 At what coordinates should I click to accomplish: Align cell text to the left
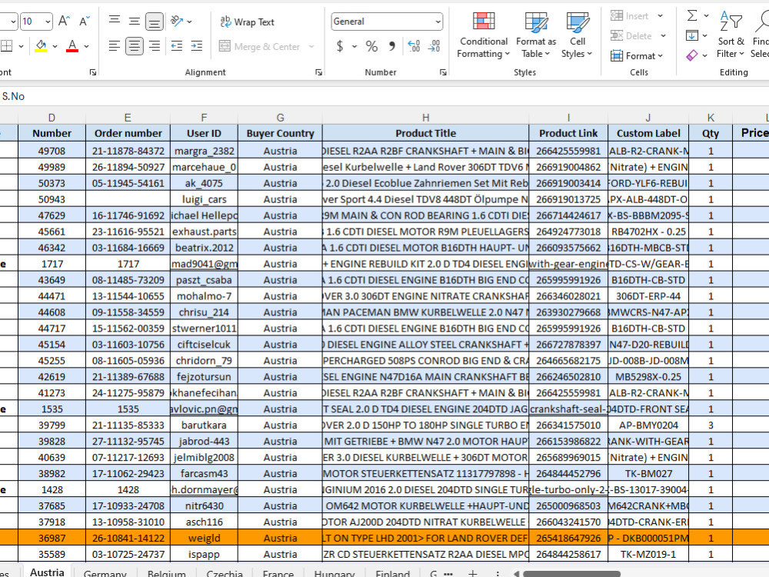[115, 46]
